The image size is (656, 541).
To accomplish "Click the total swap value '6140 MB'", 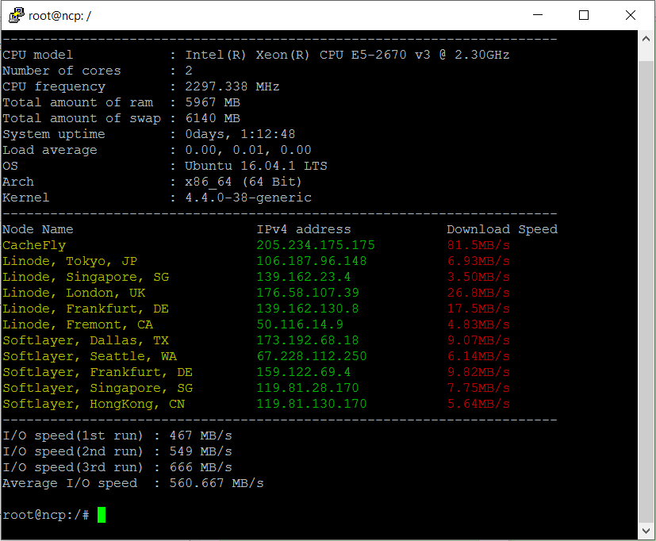I will [213, 118].
